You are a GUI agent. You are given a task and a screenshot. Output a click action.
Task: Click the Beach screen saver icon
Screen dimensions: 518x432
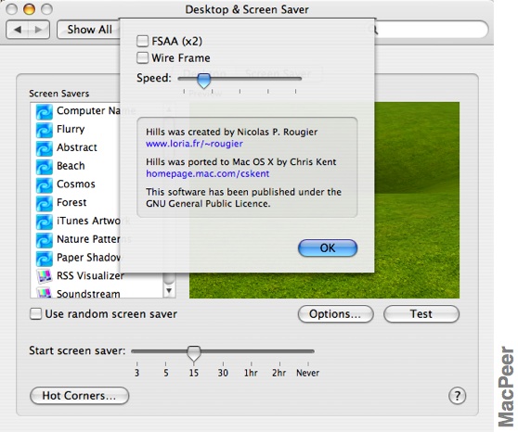click(x=44, y=167)
